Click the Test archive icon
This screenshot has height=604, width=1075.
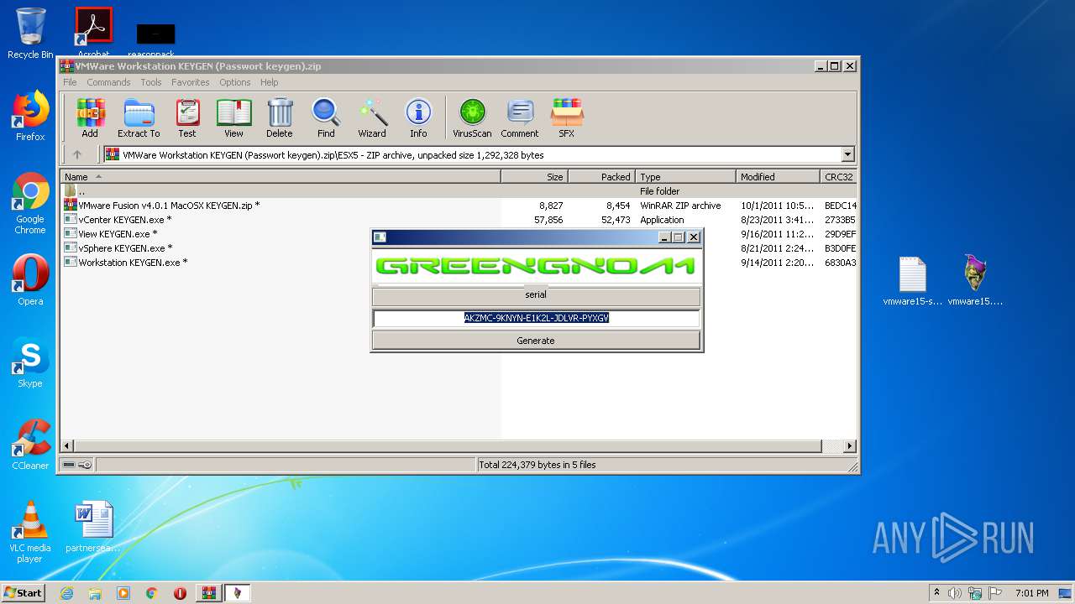coord(187,118)
